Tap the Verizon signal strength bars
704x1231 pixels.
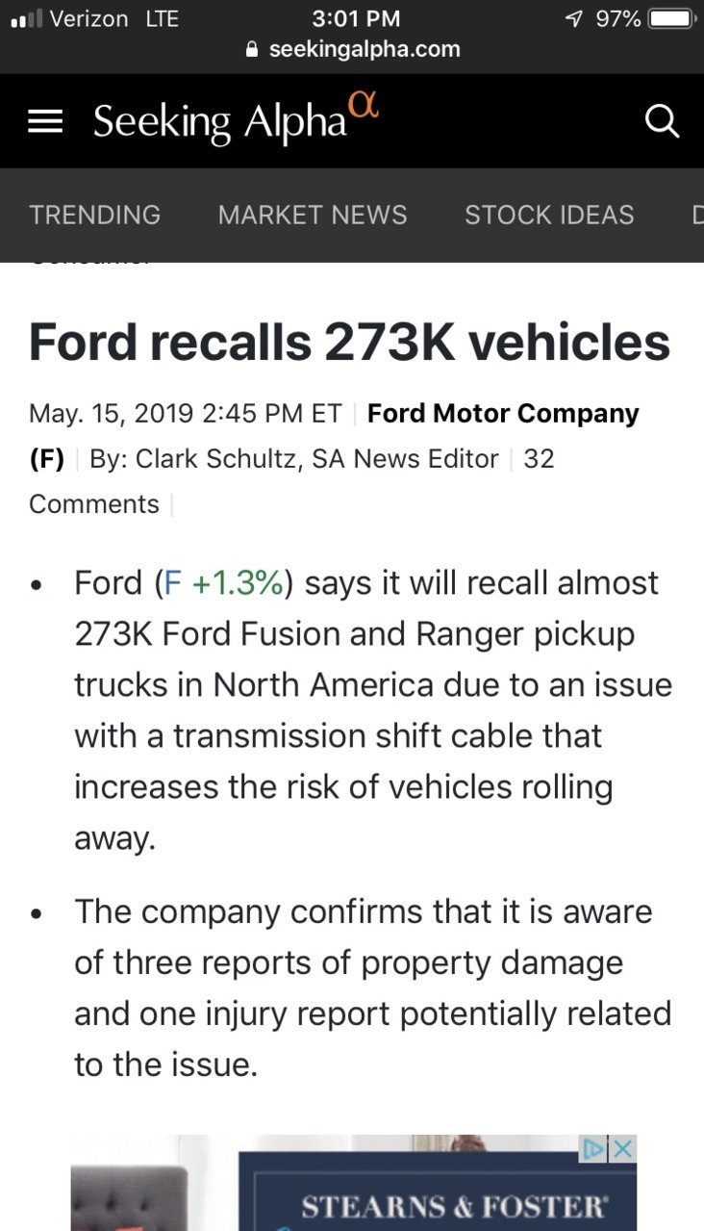25,18
